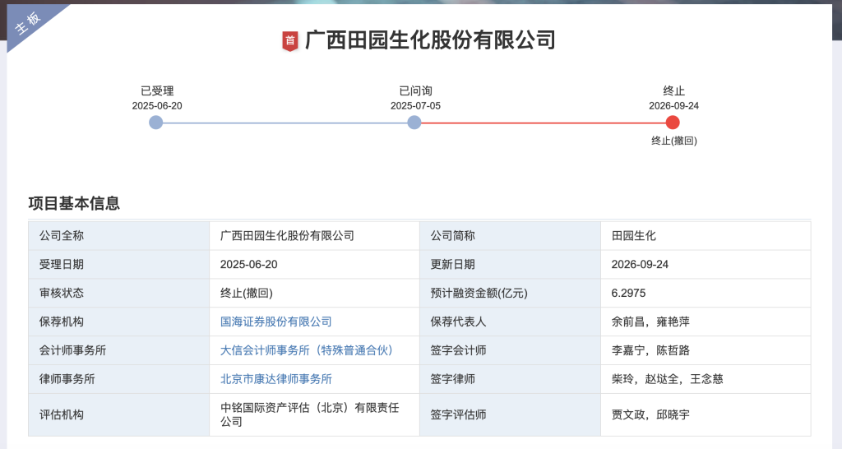
Task: Click the 柴玲，赵垯全，王念慈 value cell
Action: click(706, 379)
